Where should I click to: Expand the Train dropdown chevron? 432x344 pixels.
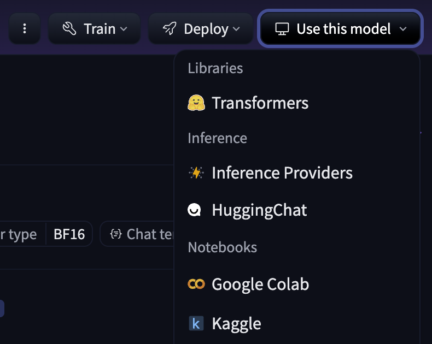pos(124,29)
